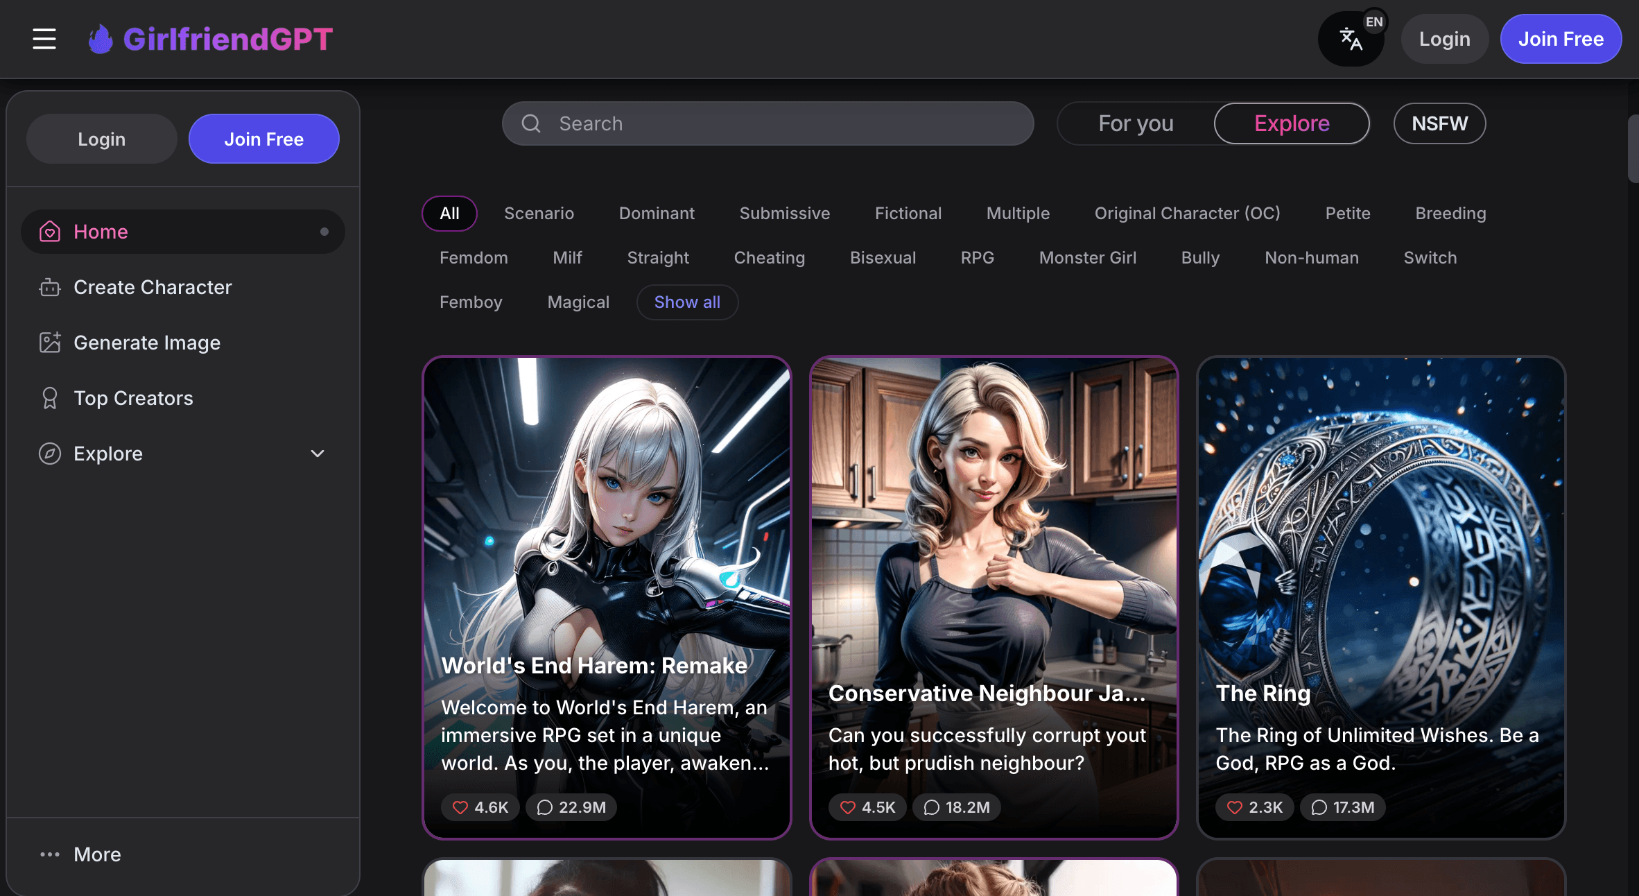
Task: Click chat bubble icon showing 18.2M
Action: click(x=932, y=807)
